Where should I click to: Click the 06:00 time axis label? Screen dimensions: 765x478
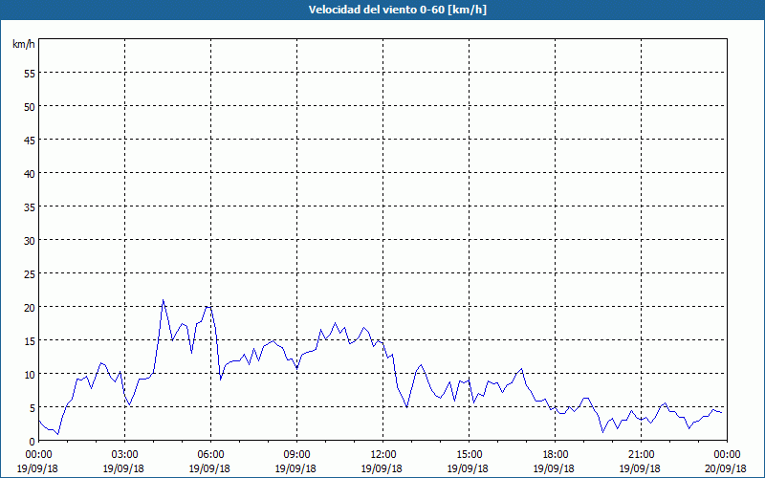[x=210, y=455]
